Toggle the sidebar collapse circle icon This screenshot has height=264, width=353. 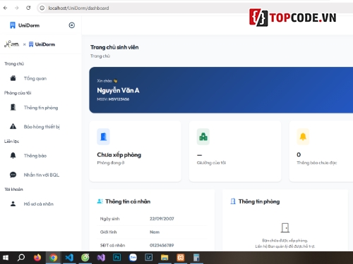(72, 25)
